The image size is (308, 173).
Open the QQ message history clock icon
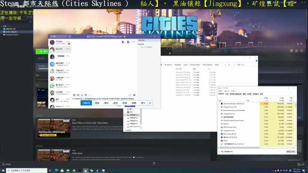[x=134, y=95]
